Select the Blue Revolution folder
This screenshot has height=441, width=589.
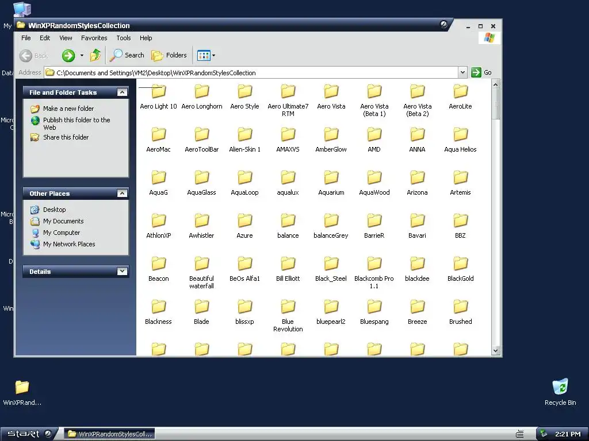coord(288,316)
